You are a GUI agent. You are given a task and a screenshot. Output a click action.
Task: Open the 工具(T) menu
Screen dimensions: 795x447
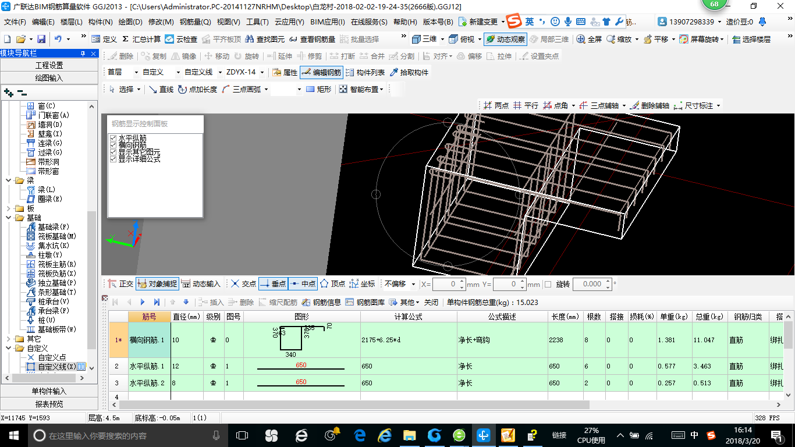coord(257,22)
